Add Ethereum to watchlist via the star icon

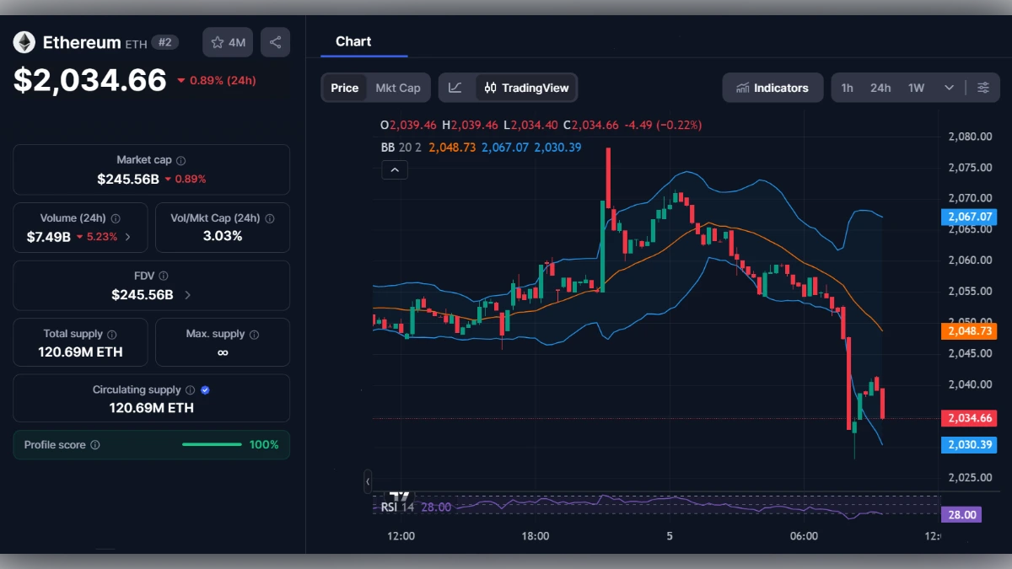pos(218,41)
